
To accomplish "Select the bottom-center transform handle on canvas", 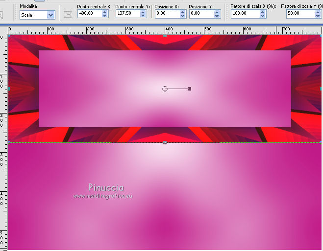I will pos(165,142).
